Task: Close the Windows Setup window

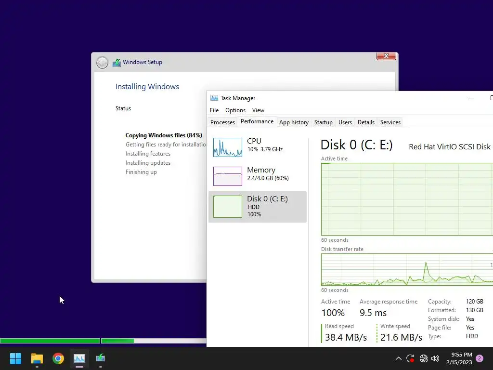Action: pos(386,56)
